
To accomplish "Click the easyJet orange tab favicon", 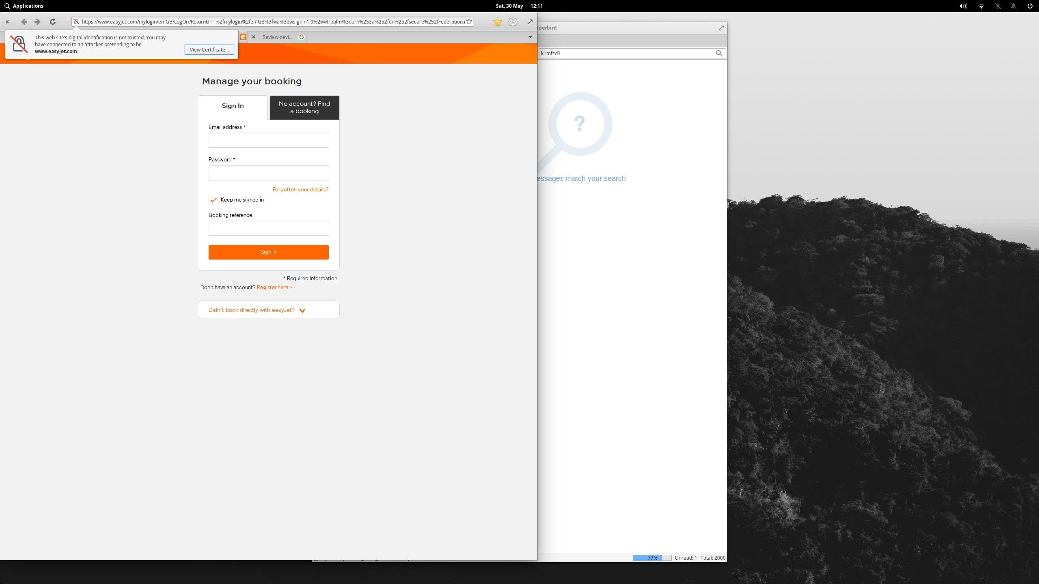I will (x=243, y=37).
